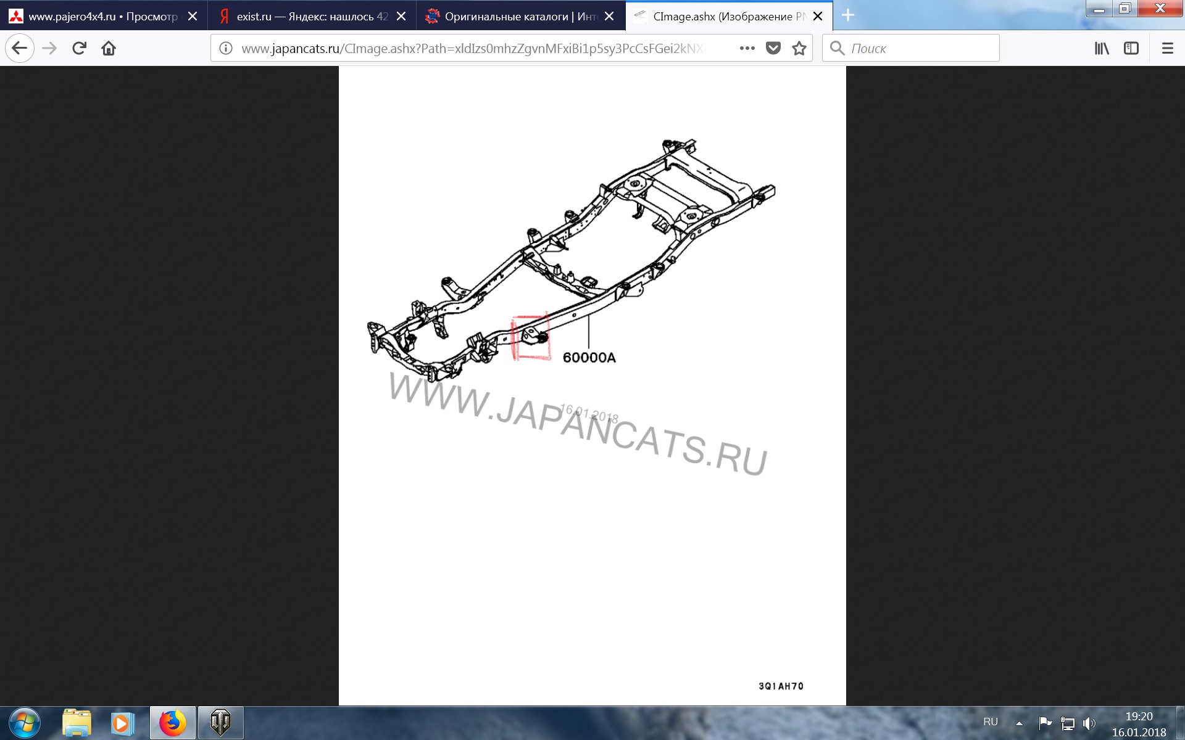Screen dimensions: 1185x740
Task: Open the Library icon in the toolbar
Action: pyautogui.click(x=1102, y=48)
